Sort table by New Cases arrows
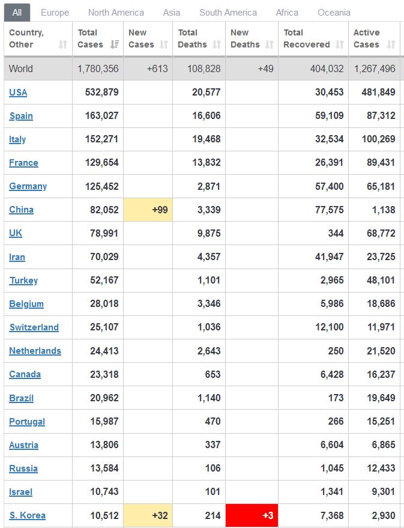 (164, 44)
